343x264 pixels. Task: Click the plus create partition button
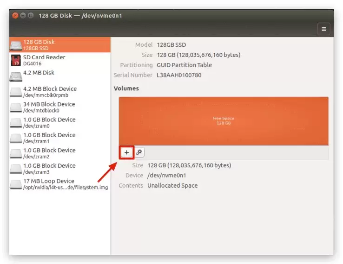coord(126,152)
